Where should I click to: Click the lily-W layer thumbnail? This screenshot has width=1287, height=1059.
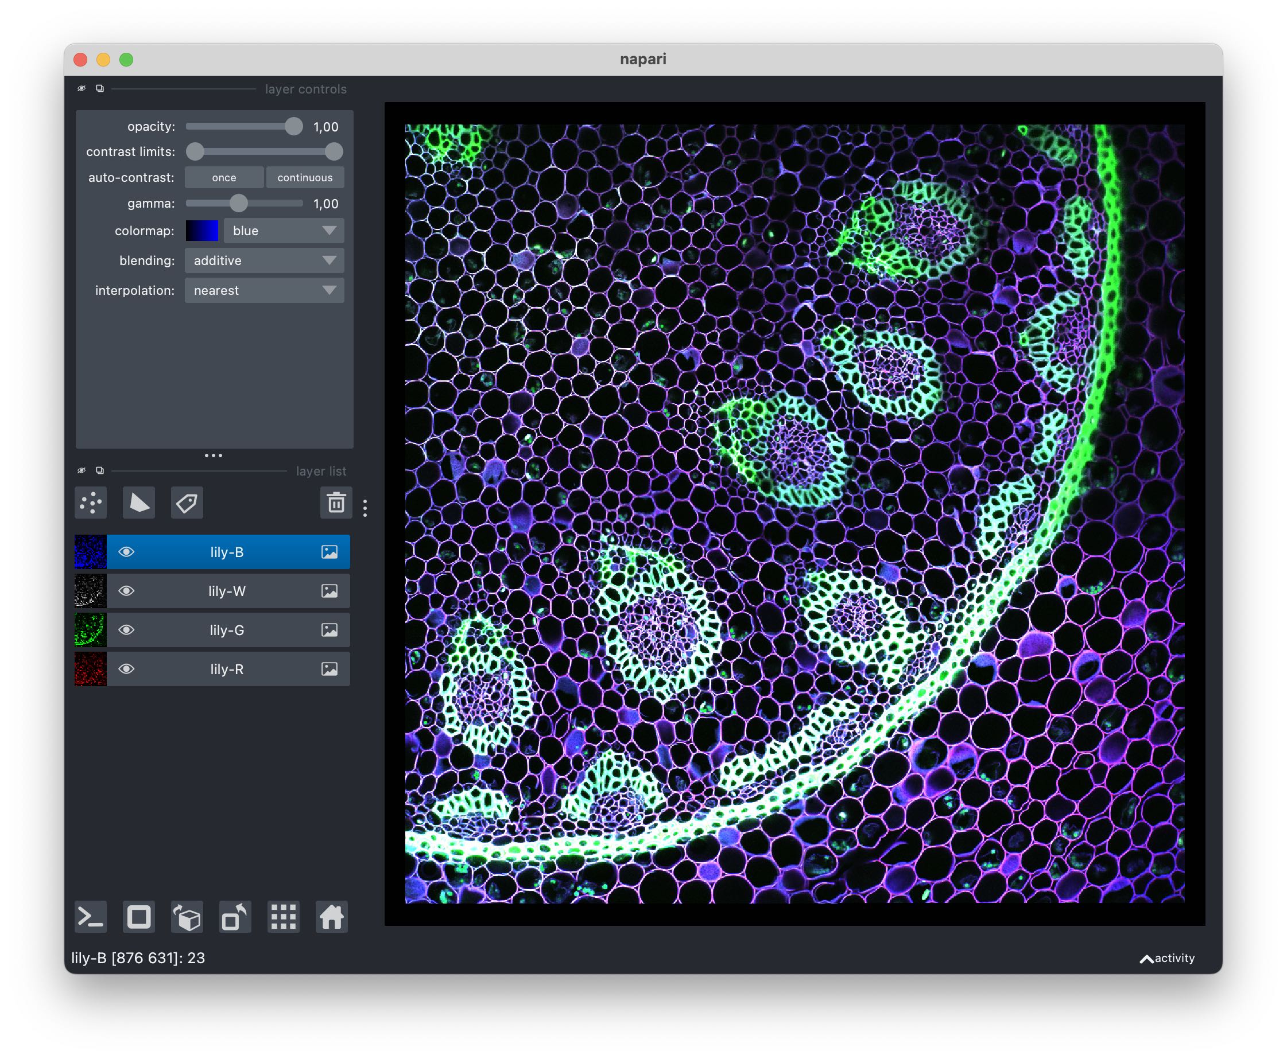click(90, 591)
